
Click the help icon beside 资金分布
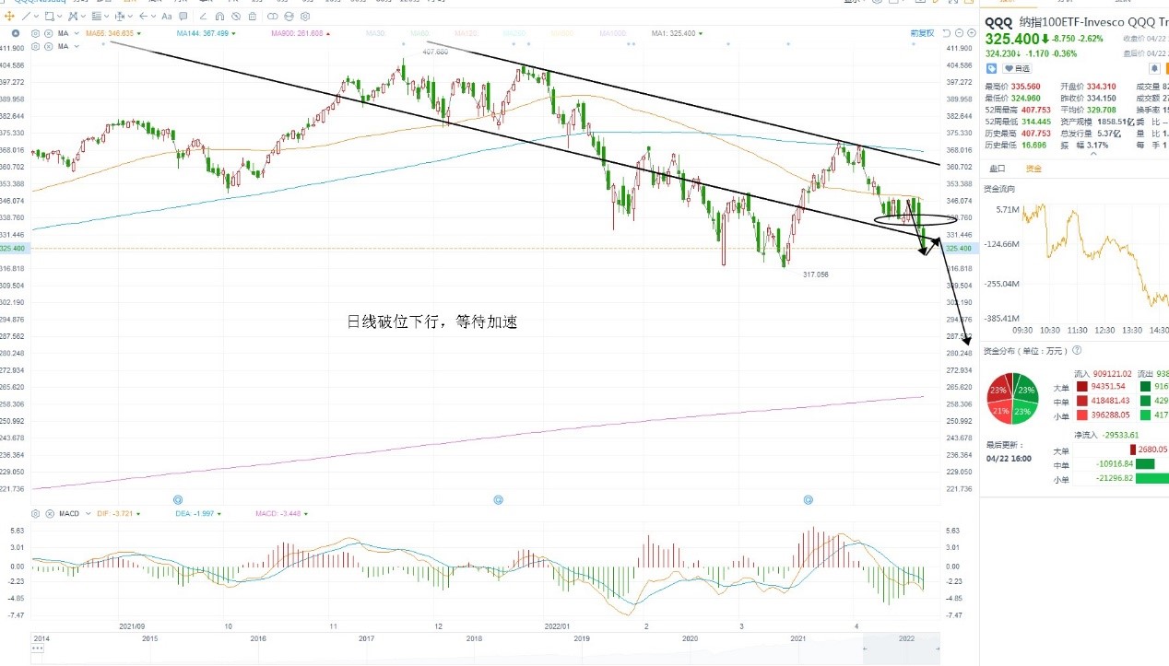tap(1076, 350)
